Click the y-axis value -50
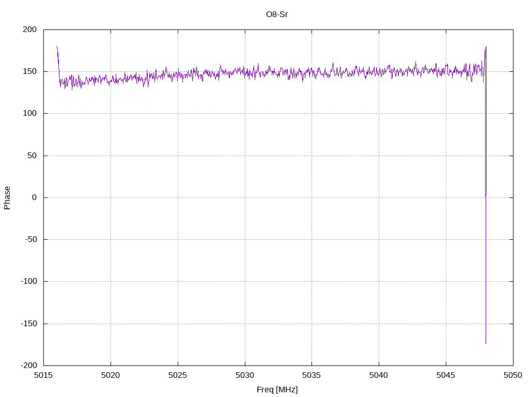Screen dimensions: 529x397 pyautogui.click(x=30, y=239)
